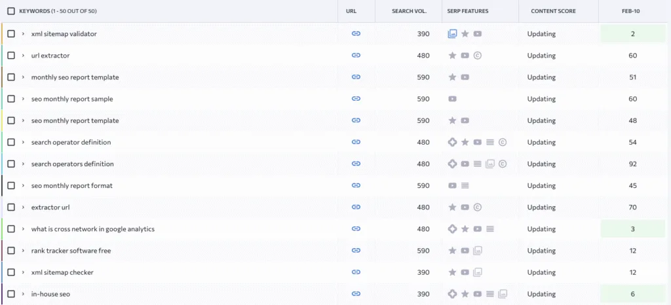Open URL link icon for xml sitemap validator
Image resolution: width=671 pixels, height=305 pixels.
tap(356, 34)
